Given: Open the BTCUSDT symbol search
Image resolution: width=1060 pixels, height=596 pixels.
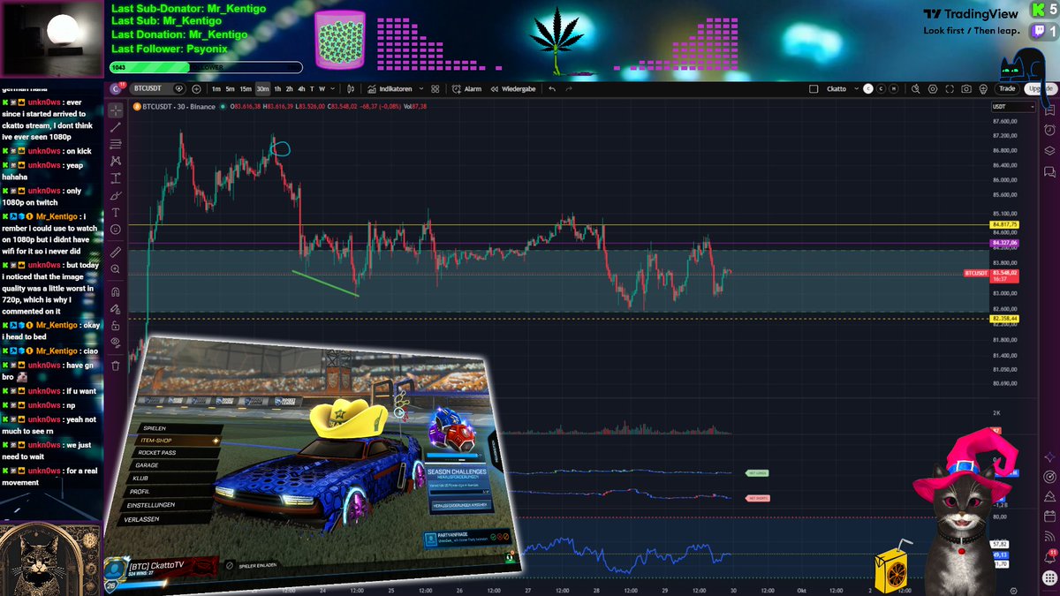Looking at the screenshot, I should (148, 88).
